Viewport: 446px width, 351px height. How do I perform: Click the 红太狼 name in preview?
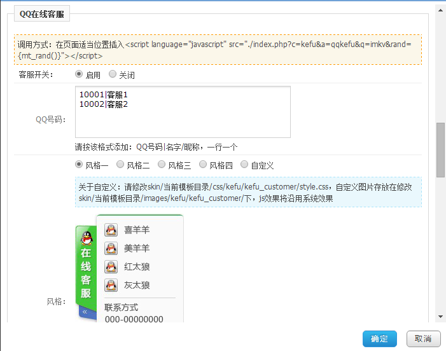[137, 267]
